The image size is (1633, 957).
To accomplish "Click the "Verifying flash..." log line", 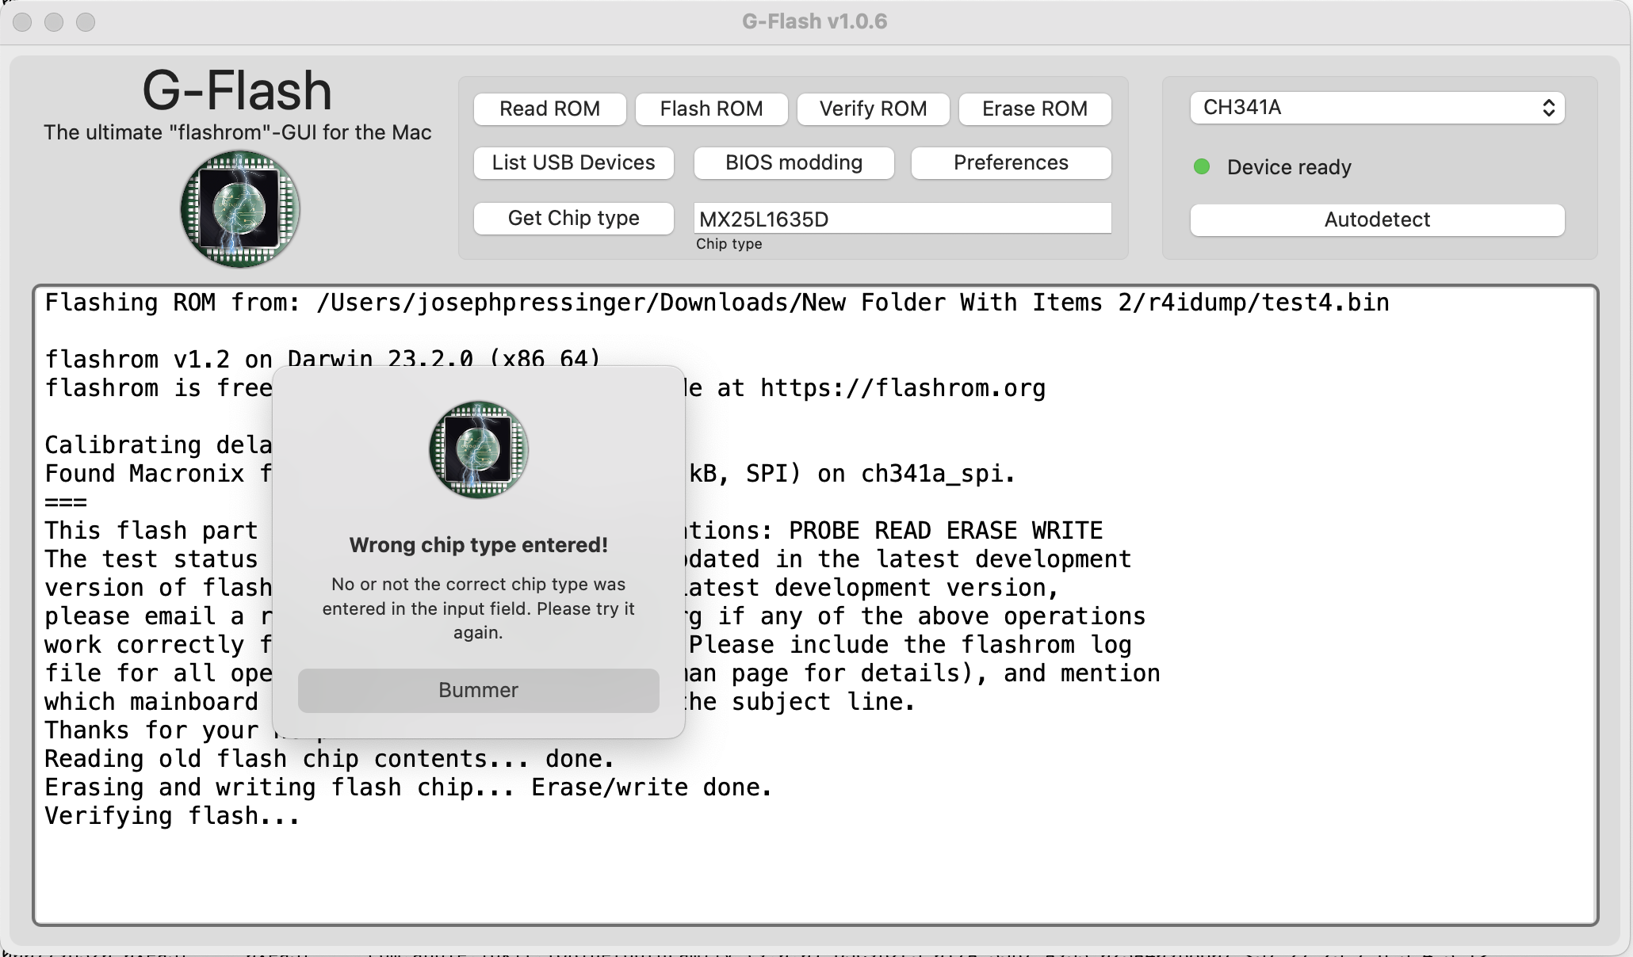I will click(x=172, y=816).
